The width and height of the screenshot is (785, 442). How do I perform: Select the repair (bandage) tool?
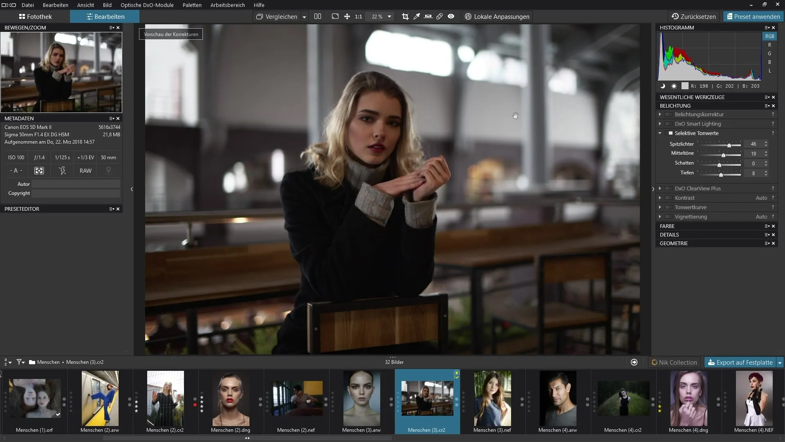(x=440, y=16)
